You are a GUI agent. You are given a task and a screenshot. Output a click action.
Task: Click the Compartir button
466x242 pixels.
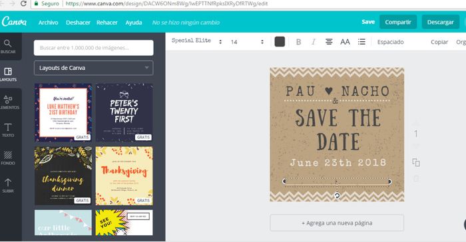point(398,22)
